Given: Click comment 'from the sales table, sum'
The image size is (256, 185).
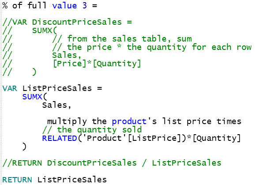Looking at the screenshot, I should (130, 39).
